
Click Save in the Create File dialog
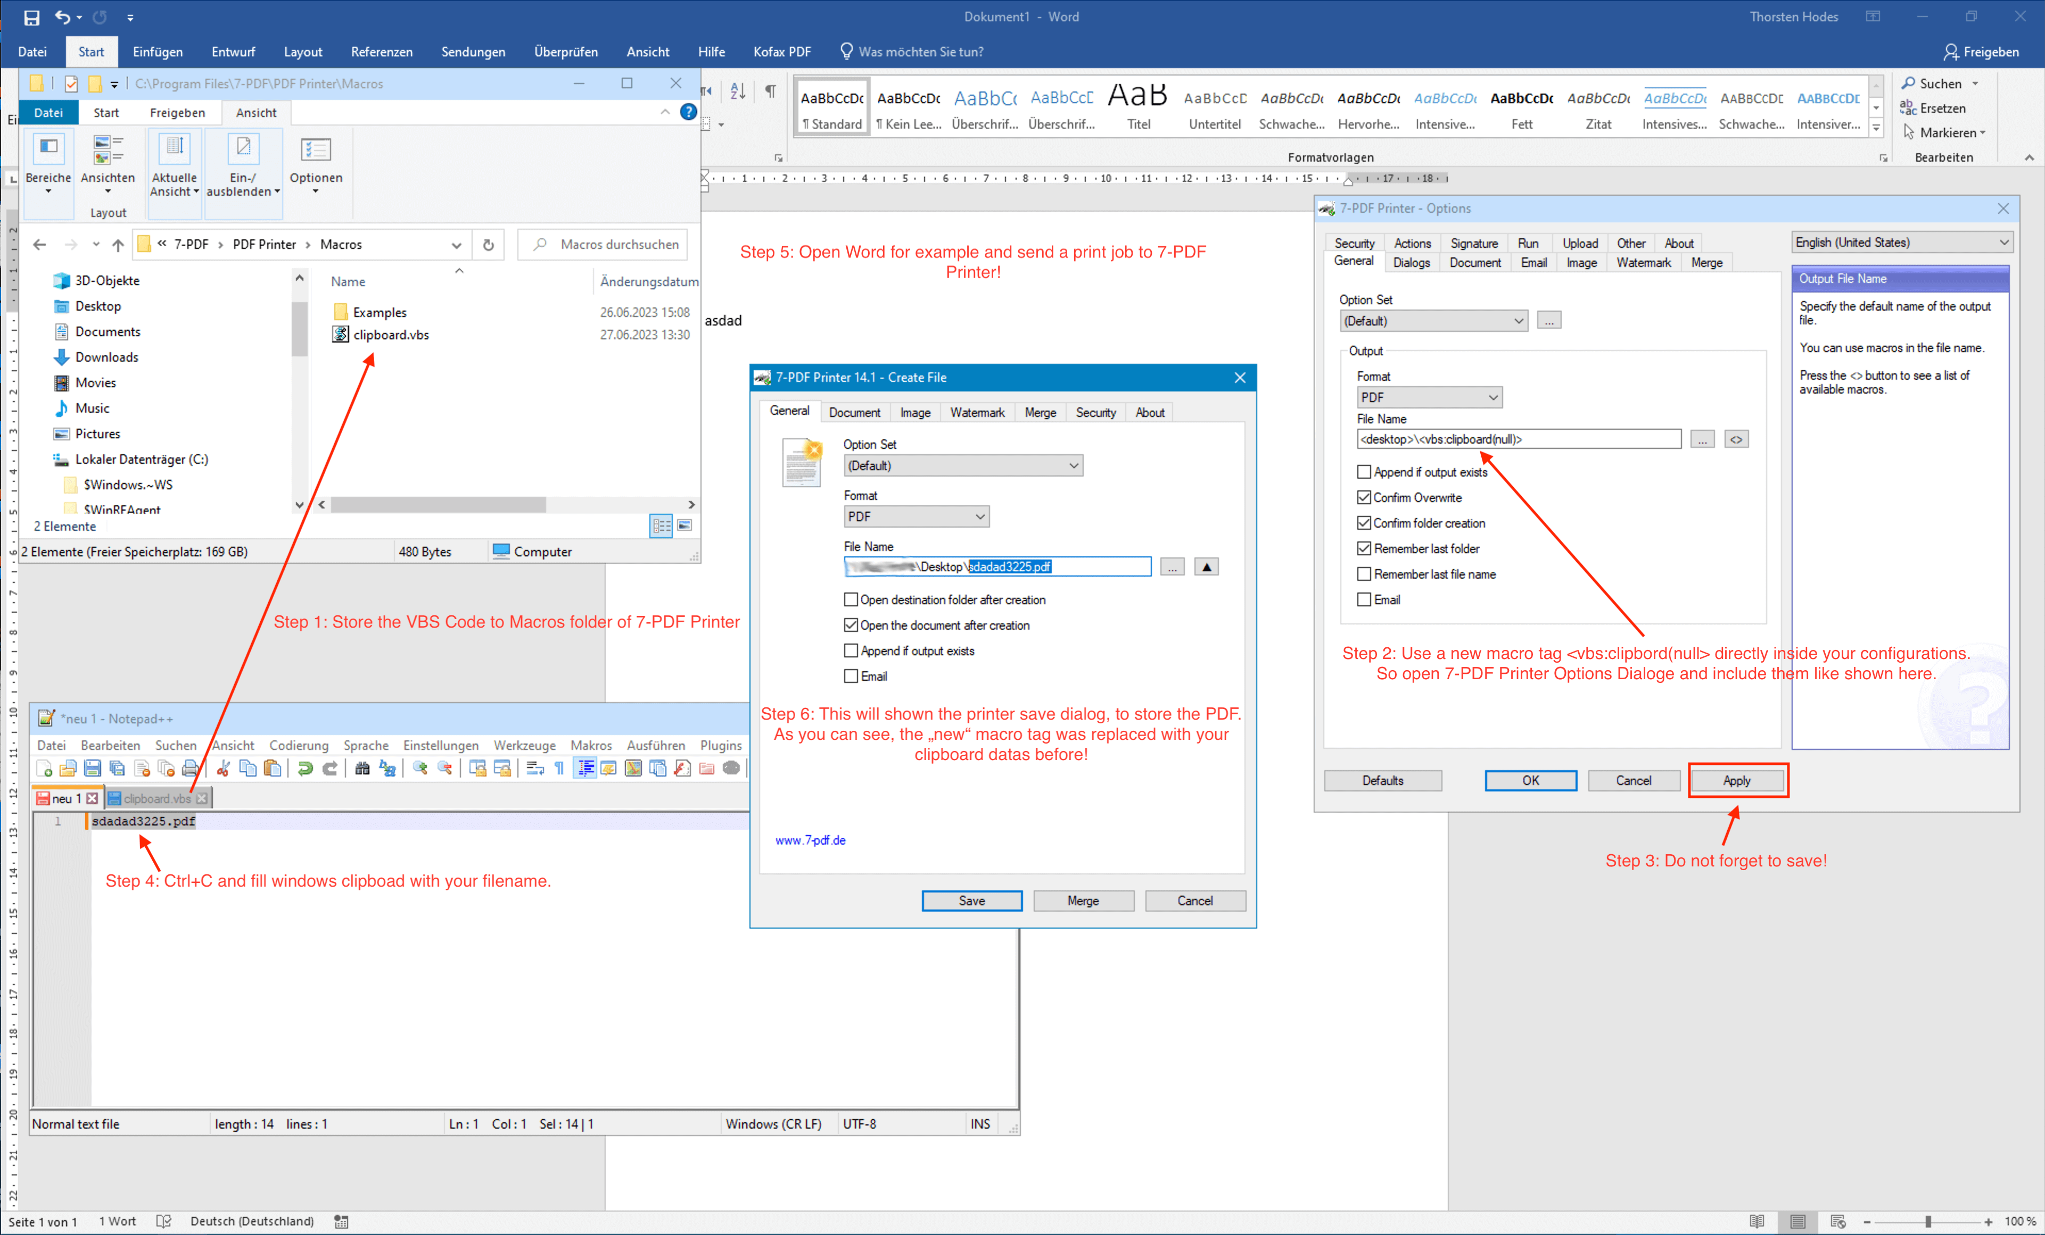click(972, 901)
